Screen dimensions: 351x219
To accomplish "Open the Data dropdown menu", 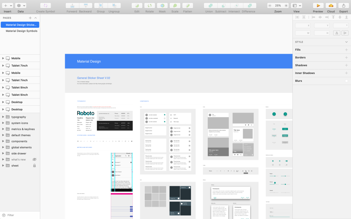I will coord(21,5).
